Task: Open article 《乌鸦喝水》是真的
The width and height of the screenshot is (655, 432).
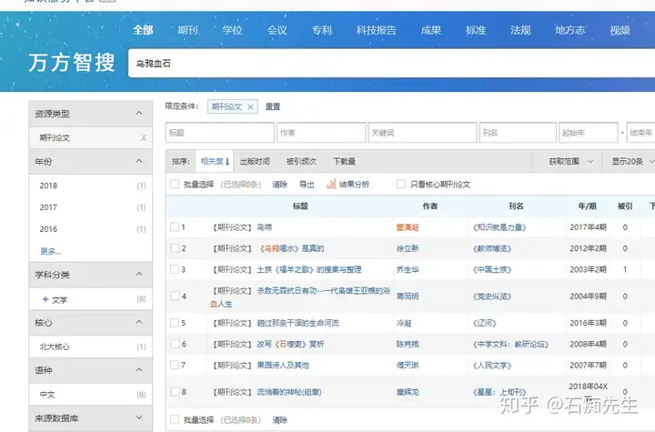Action: click(x=291, y=248)
